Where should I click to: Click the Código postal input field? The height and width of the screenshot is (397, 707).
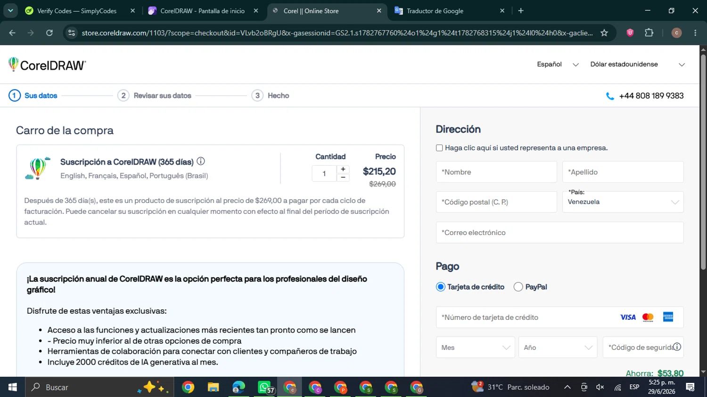tap(496, 202)
